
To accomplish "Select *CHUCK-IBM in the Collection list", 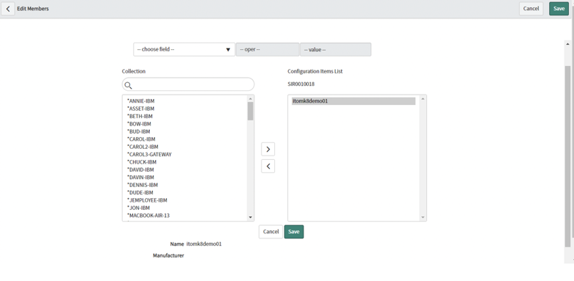I will tap(142, 162).
